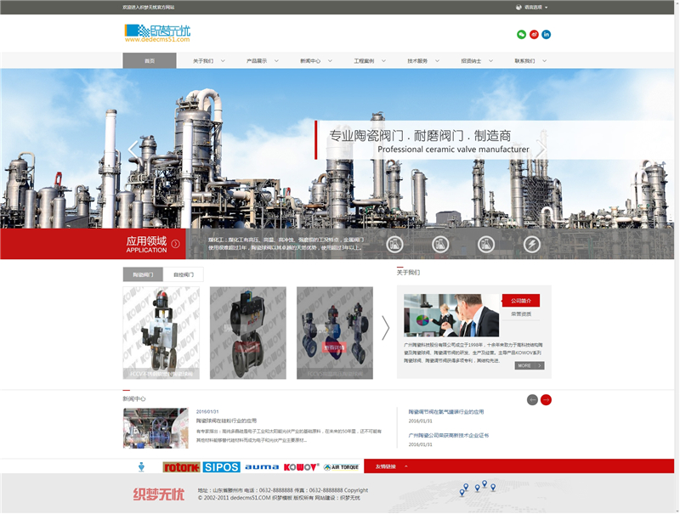Click the first chemical industry circle icon

[x=393, y=246]
